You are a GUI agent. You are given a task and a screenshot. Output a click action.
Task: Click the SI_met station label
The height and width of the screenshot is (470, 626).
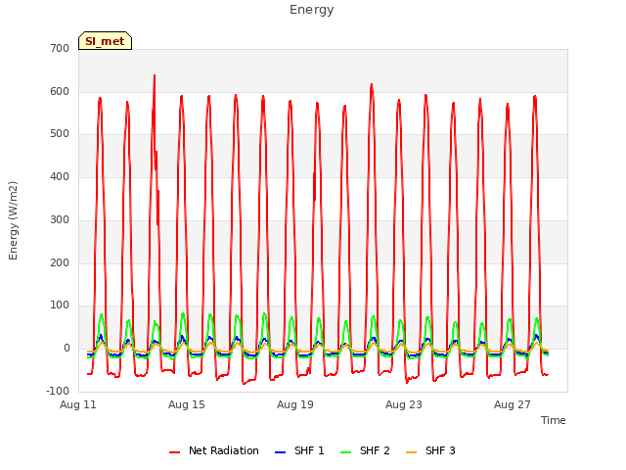pos(105,41)
